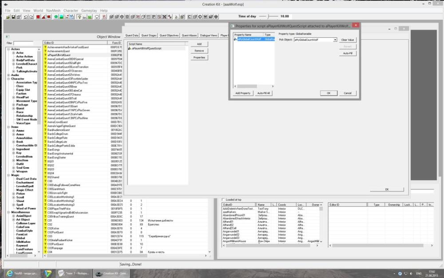Click the Editor ID column header in Object Window
This screenshot has height=278, width=444.
tap(75, 43)
